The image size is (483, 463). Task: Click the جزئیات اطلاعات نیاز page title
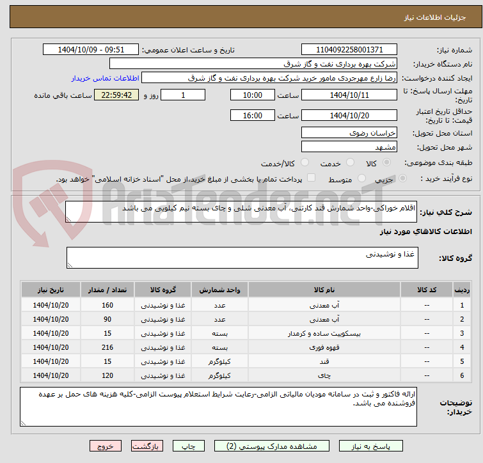click(x=434, y=17)
